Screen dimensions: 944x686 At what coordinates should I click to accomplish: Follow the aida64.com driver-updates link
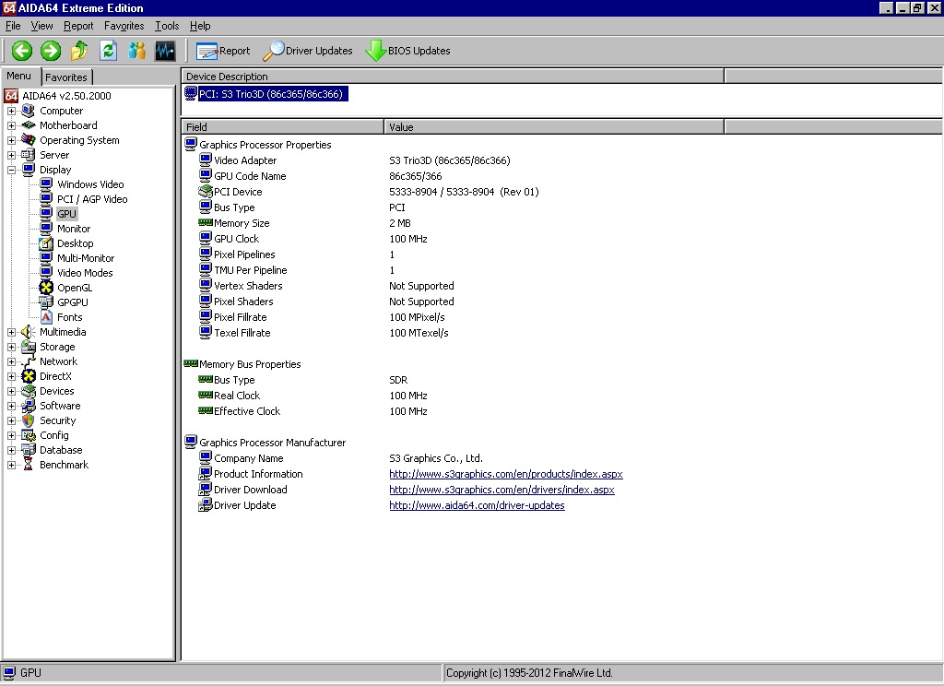point(477,505)
